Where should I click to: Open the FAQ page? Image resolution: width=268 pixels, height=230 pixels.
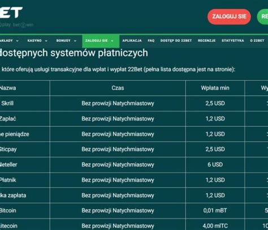pos(151,41)
